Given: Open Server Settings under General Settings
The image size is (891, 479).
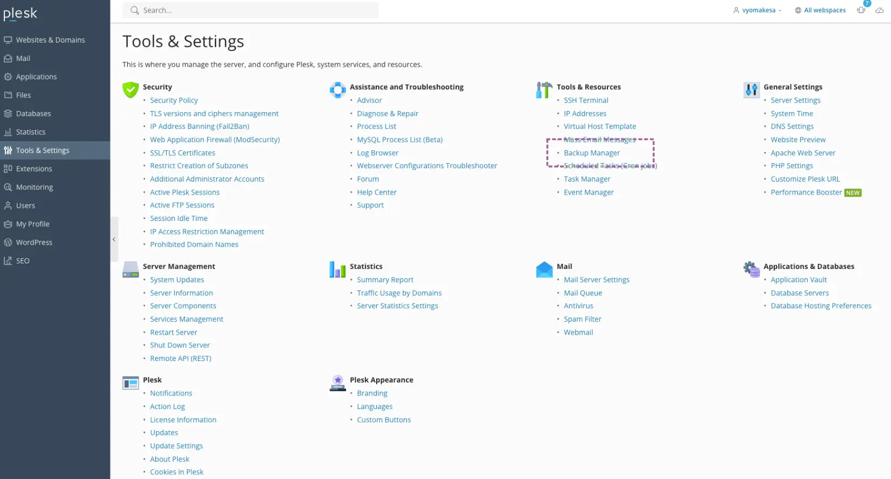Looking at the screenshot, I should coord(796,100).
